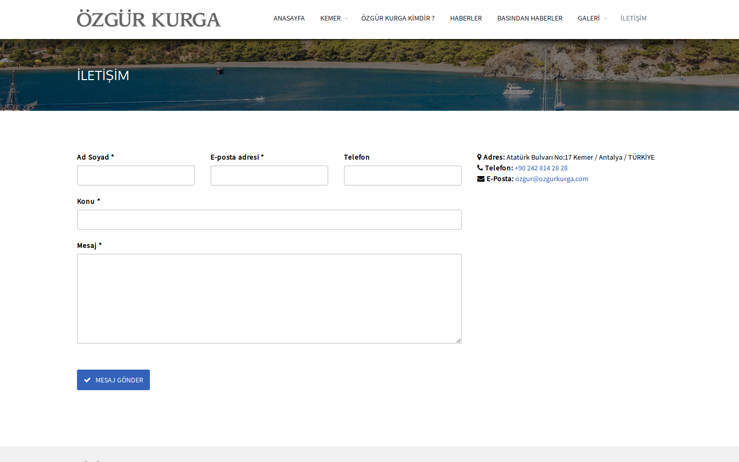This screenshot has height=462, width=739.
Task: Open BASINDAN HABERLER page
Action: pos(530,18)
